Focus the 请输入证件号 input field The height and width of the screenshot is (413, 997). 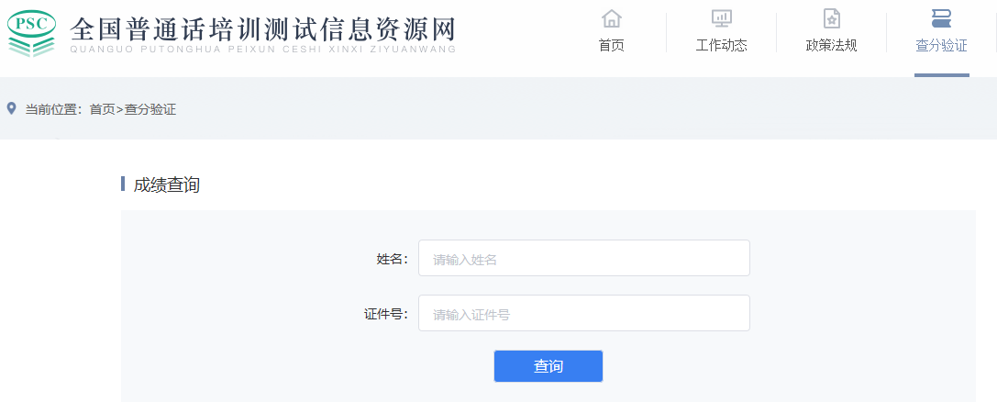583,314
